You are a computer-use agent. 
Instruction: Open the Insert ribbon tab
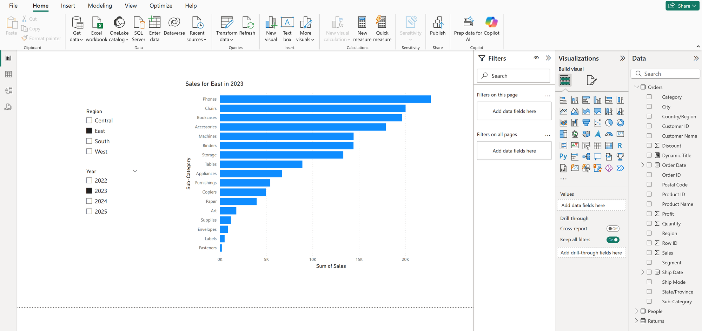(x=68, y=6)
